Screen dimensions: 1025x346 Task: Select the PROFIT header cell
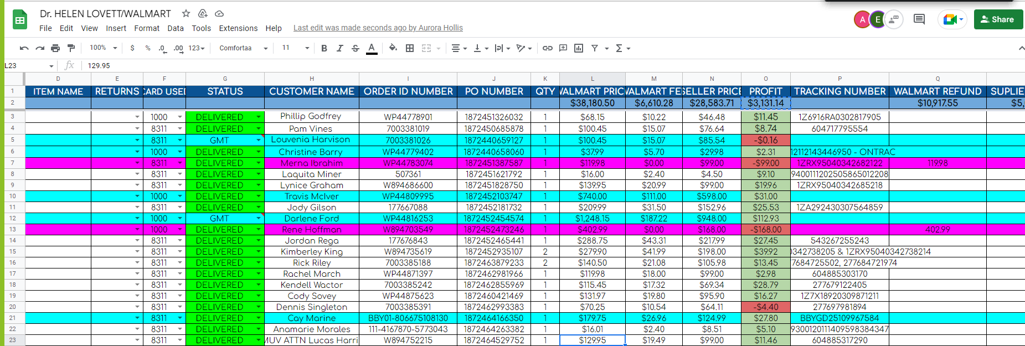[766, 91]
